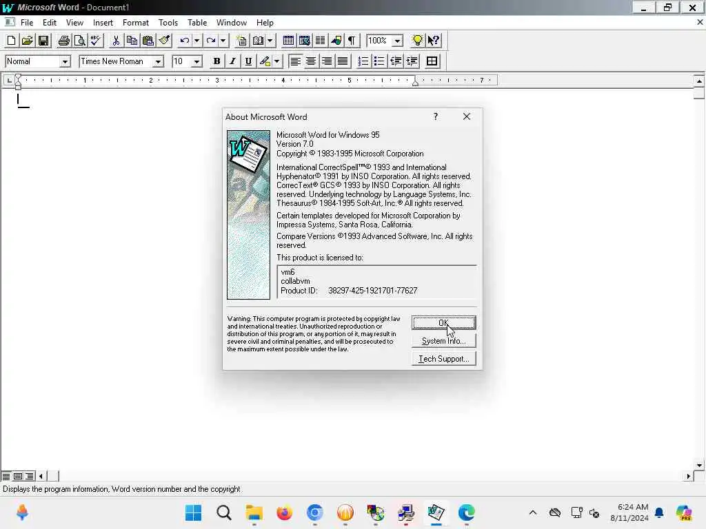Paste clipboard with the Paste icon
Image resolution: width=706 pixels, height=529 pixels.
148,41
